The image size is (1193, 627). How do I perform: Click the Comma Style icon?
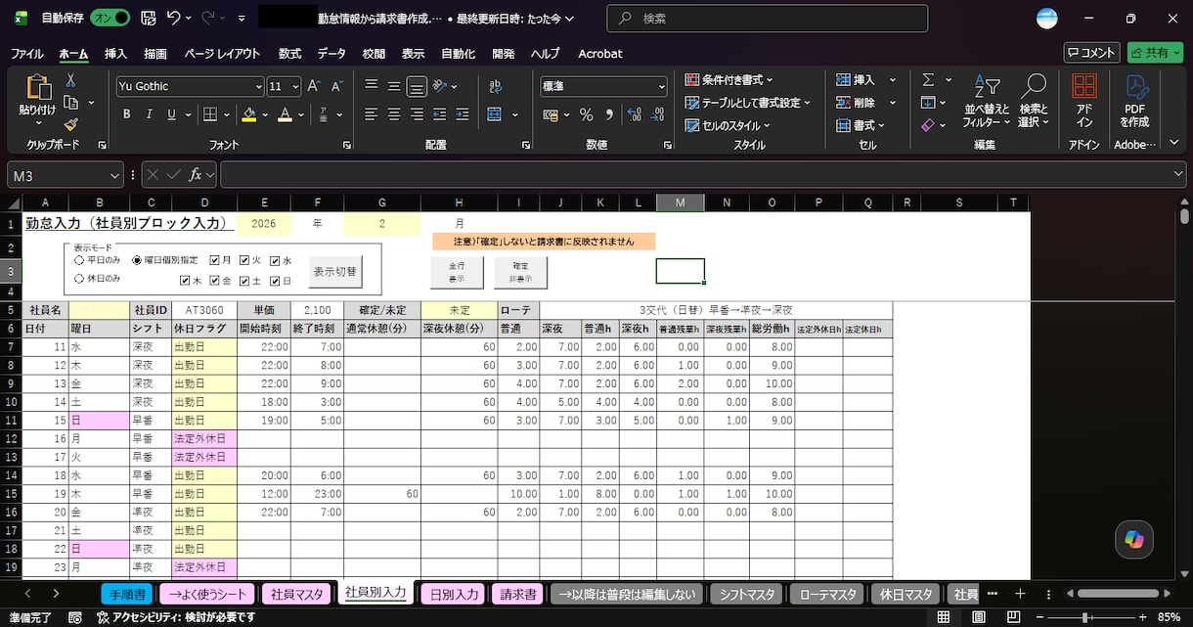click(609, 114)
